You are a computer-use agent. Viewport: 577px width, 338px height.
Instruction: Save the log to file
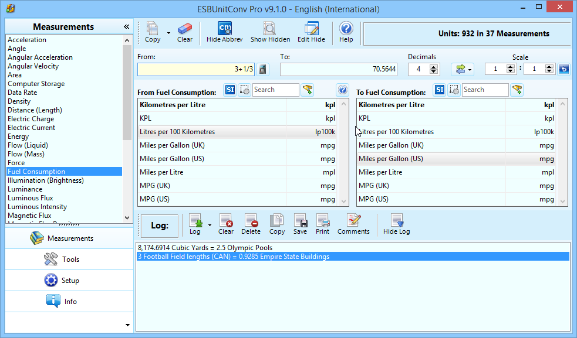301,224
